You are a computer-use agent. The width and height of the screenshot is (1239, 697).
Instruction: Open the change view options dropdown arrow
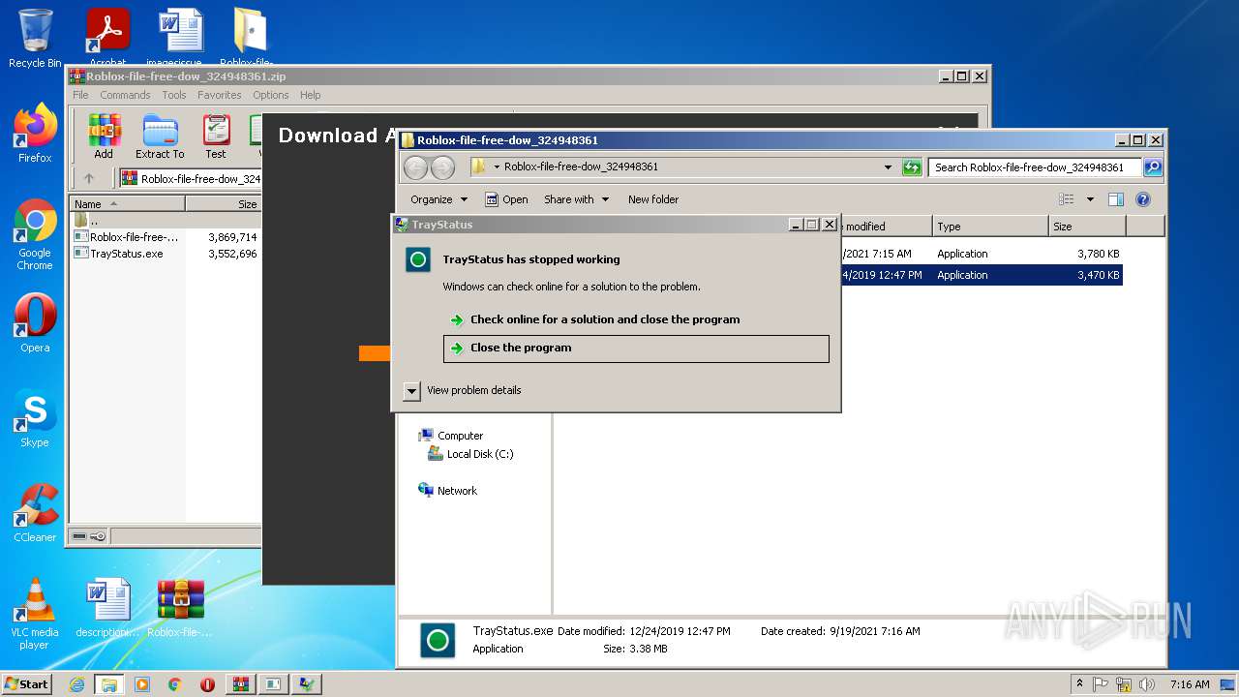click(1090, 199)
